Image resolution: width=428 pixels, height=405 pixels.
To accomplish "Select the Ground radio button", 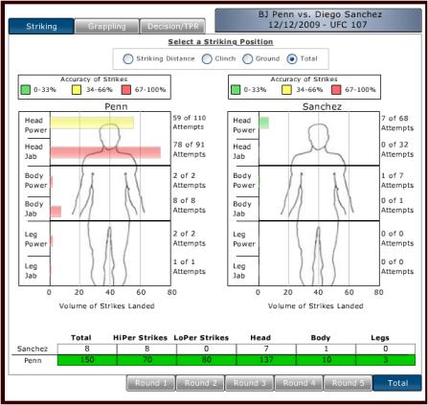I will [x=247, y=58].
